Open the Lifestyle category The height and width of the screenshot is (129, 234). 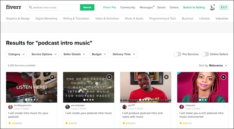204,19
